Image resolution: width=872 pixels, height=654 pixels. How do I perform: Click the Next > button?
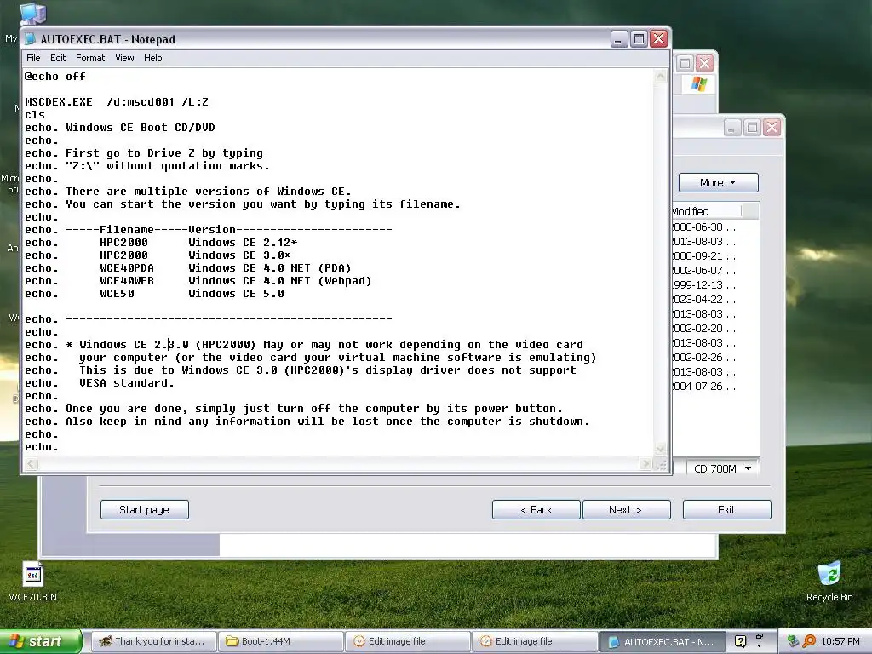[x=626, y=509]
